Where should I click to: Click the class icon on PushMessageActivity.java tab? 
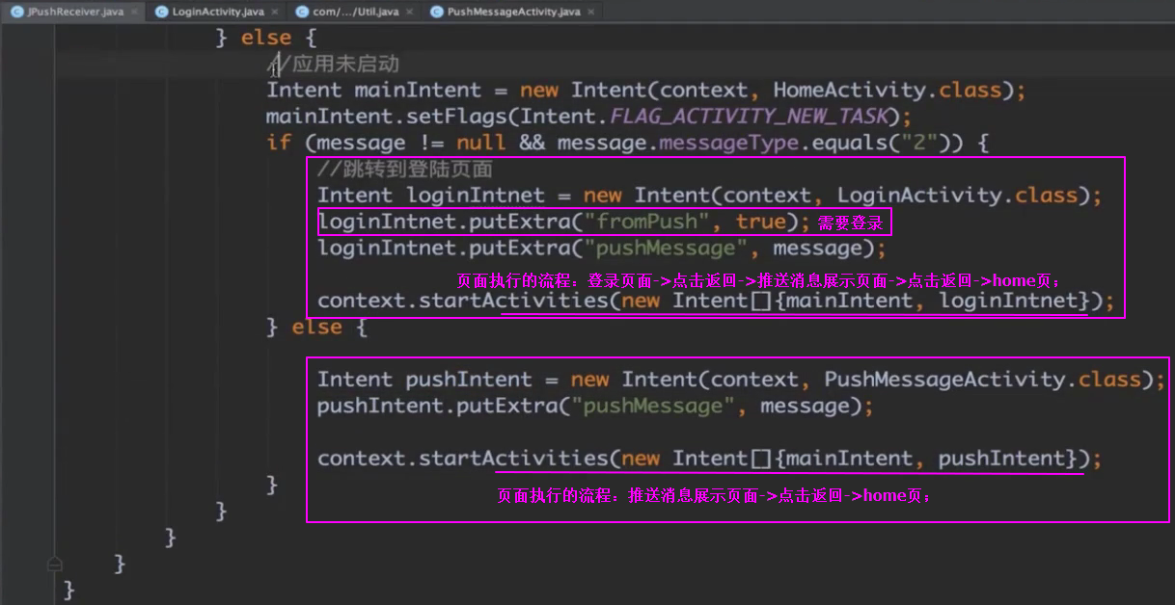click(437, 12)
